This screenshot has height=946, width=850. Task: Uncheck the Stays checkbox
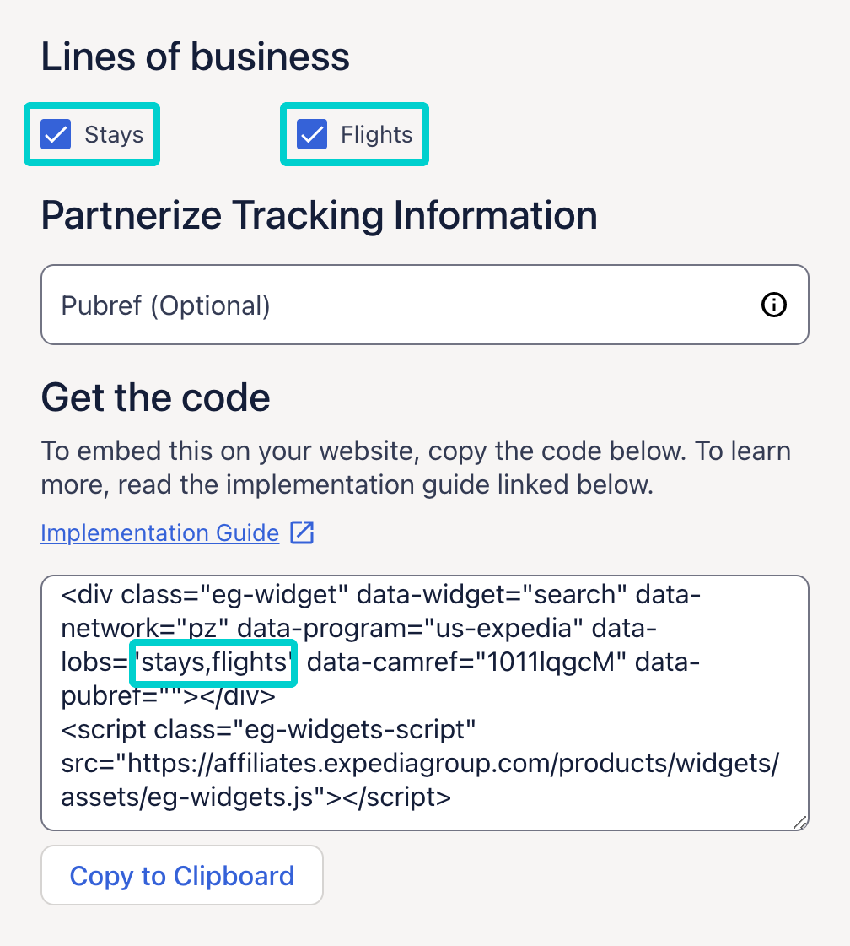tap(56, 135)
